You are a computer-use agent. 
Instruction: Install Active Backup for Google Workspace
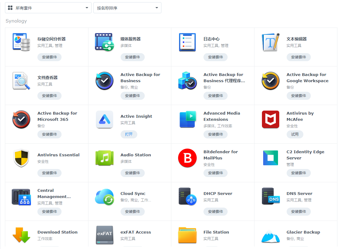298,96
